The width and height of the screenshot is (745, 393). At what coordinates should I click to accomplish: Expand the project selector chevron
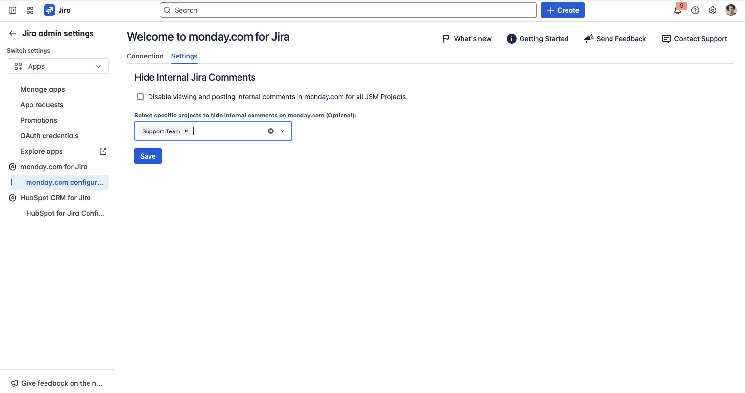(x=283, y=131)
